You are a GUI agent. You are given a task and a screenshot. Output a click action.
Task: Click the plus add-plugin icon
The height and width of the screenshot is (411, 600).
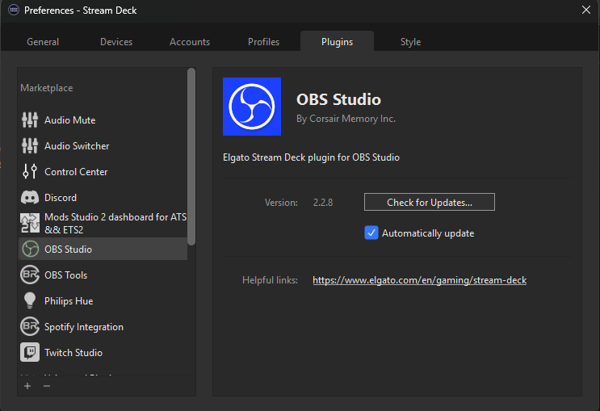coord(27,386)
